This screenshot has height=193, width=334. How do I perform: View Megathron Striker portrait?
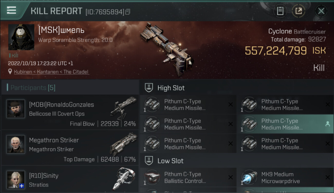point(16,144)
